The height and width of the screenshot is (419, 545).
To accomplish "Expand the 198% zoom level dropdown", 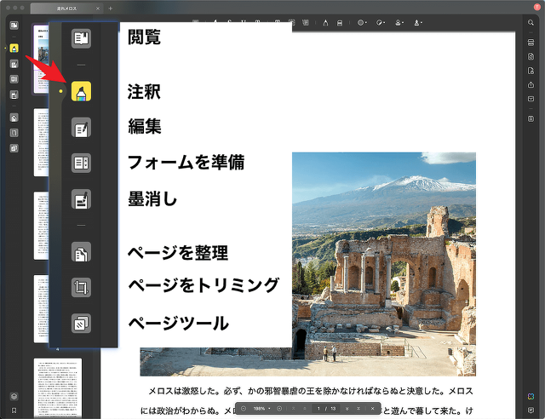I will pyautogui.click(x=261, y=409).
